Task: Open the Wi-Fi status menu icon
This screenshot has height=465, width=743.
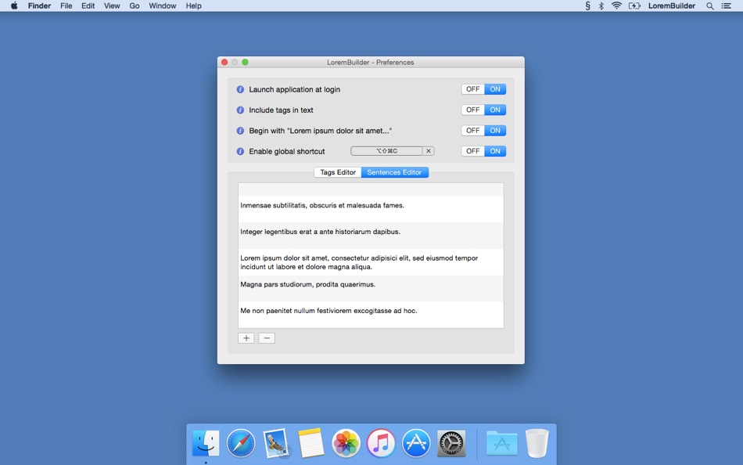Action: coord(617,5)
